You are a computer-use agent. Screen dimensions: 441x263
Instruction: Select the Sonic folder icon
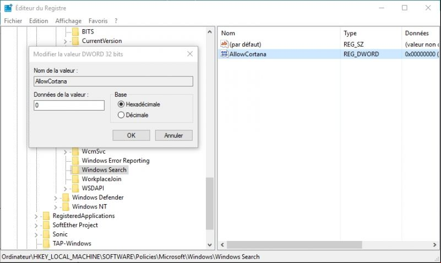(46, 234)
